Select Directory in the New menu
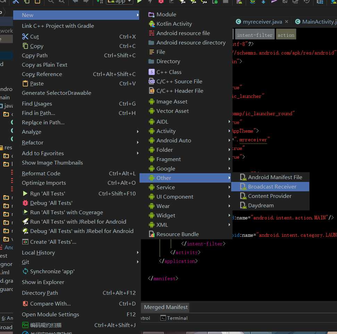The height and width of the screenshot is (334, 337). pos(185,61)
